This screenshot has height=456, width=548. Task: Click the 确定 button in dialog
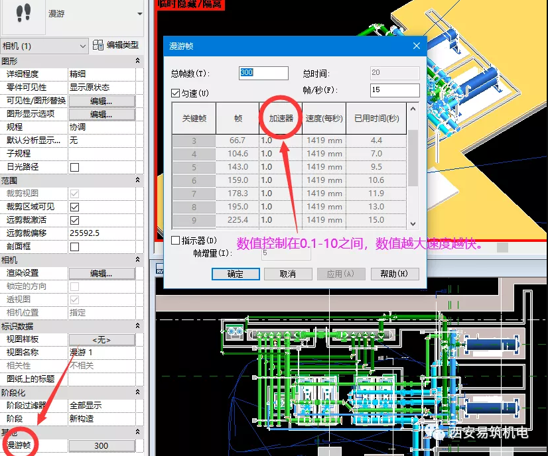pos(236,274)
